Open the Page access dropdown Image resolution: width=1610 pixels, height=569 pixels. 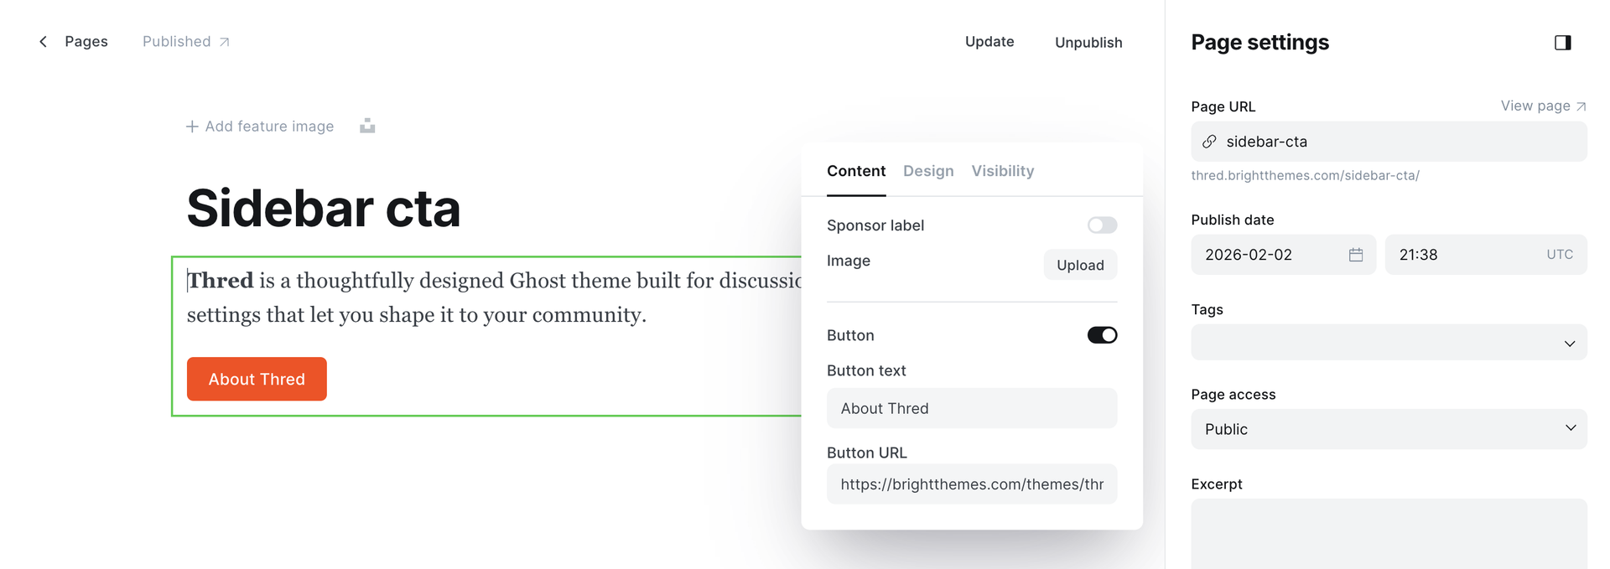1389,429
